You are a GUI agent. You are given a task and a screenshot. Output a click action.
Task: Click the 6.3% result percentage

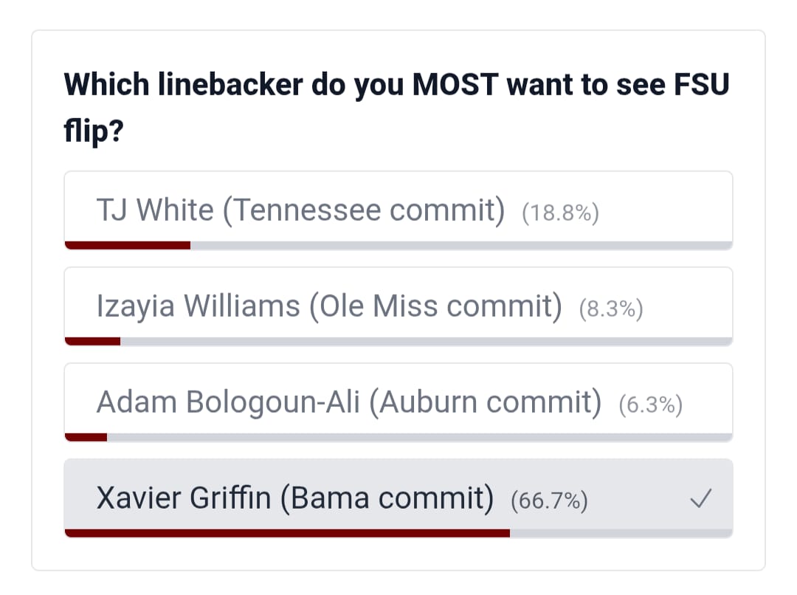tap(650, 405)
